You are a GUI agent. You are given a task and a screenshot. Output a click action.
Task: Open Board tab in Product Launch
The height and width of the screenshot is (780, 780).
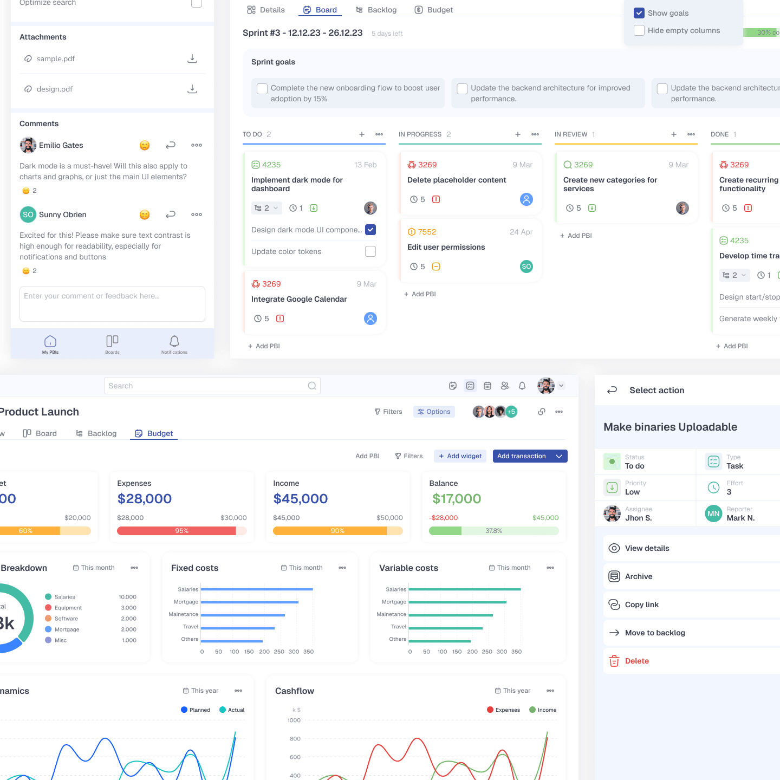coord(40,433)
